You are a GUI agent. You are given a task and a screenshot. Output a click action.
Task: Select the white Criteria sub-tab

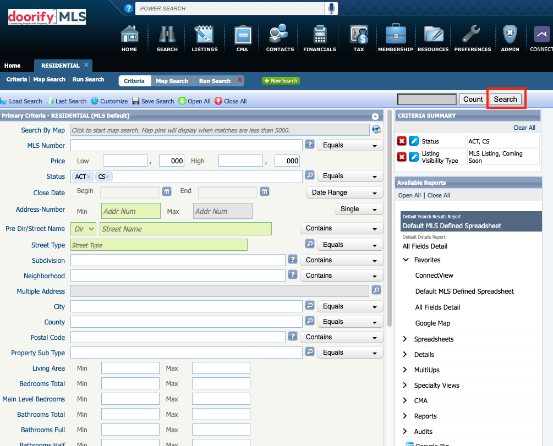click(134, 81)
